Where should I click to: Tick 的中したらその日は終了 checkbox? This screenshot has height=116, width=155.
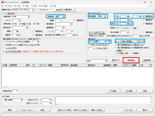(89, 45)
